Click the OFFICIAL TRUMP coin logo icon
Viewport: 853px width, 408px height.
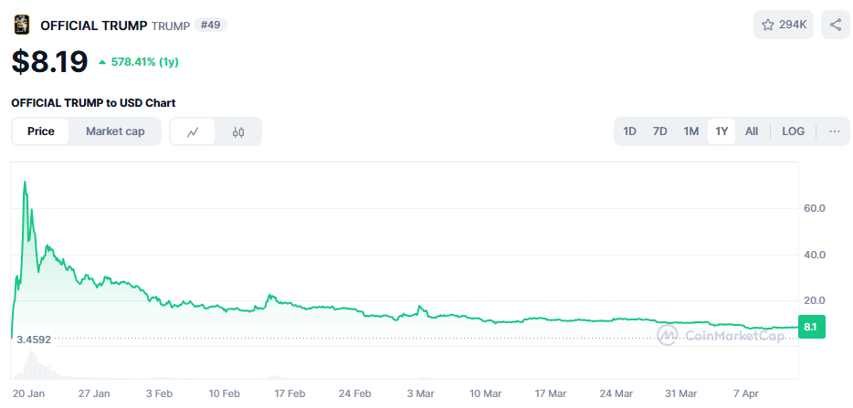21,25
